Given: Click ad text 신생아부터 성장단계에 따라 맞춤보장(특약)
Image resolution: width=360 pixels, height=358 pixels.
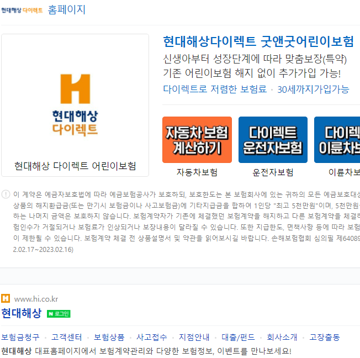Looking at the screenshot, I should click(255, 59).
